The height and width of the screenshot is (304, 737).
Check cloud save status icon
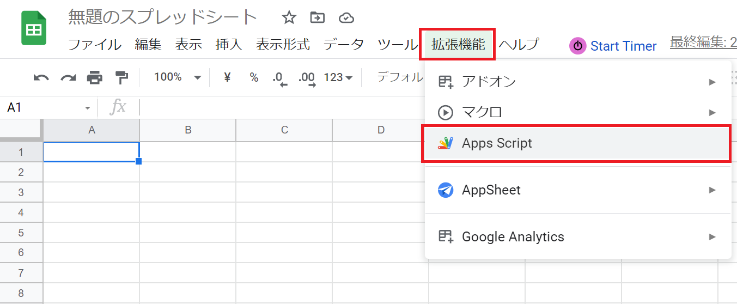click(346, 18)
